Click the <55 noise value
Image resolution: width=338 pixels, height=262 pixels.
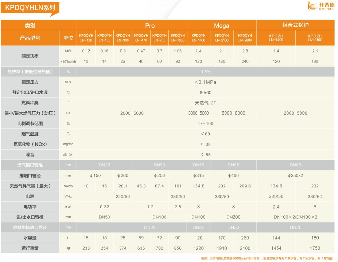[x=205, y=155]
